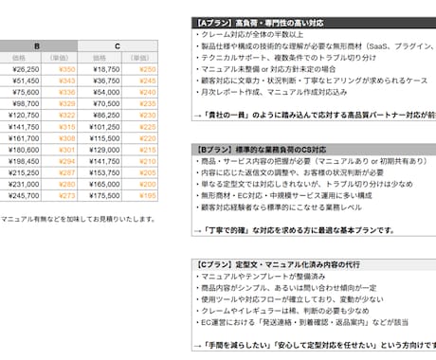Click the ¥230 unit price
This screenshot has height=360, width=436.
140,116
